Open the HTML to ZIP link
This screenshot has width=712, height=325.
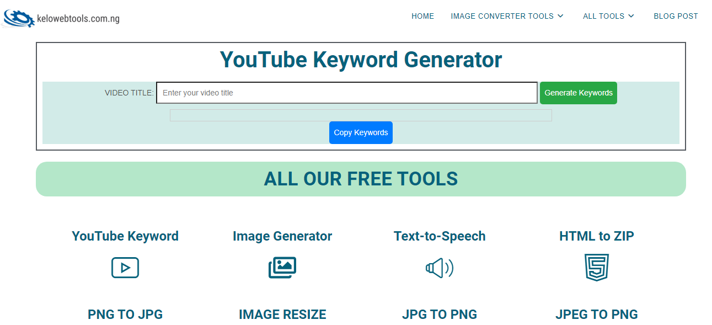597,236
